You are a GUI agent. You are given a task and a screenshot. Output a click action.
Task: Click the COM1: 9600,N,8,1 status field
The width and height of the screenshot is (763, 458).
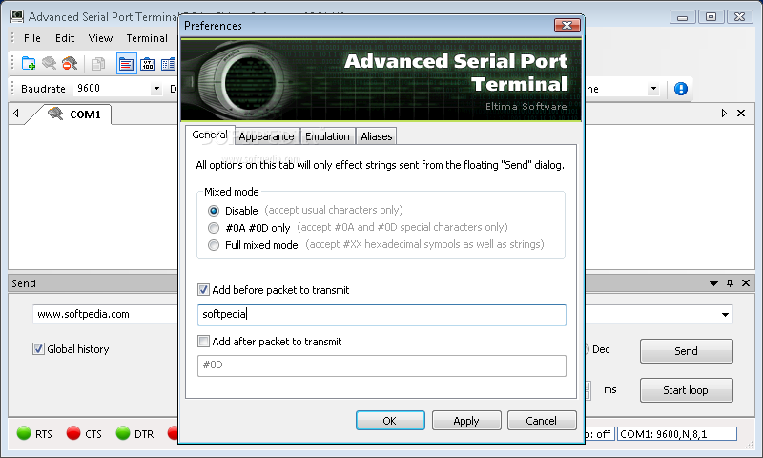(x=677, y=433)
